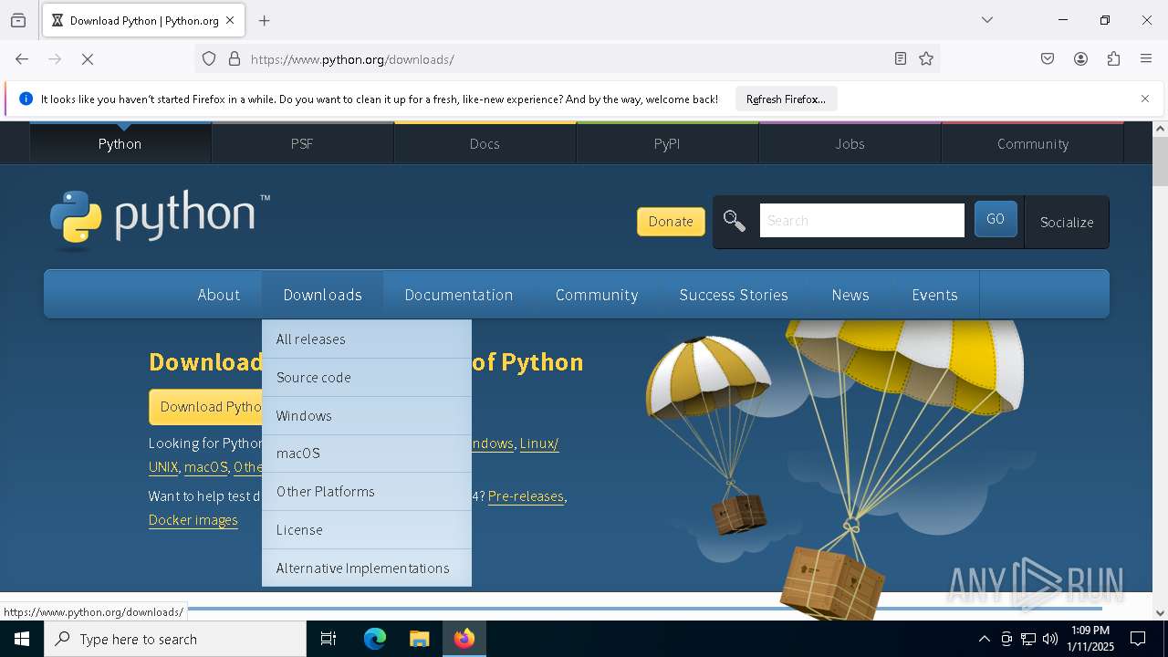Viewport: 1168px width, 657px height.
Task: Open a new tab with plus button
Action: pos(265,20)
